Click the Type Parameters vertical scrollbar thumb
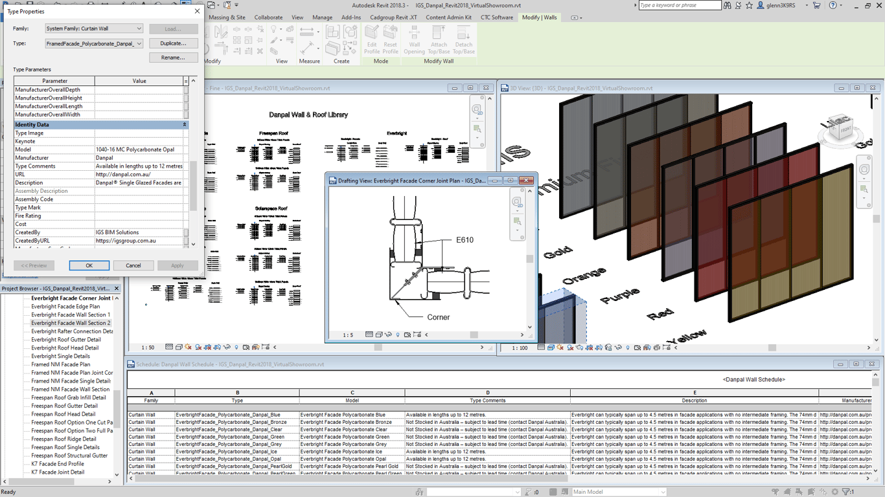This screenshot has height=497, width=885. 193,185
